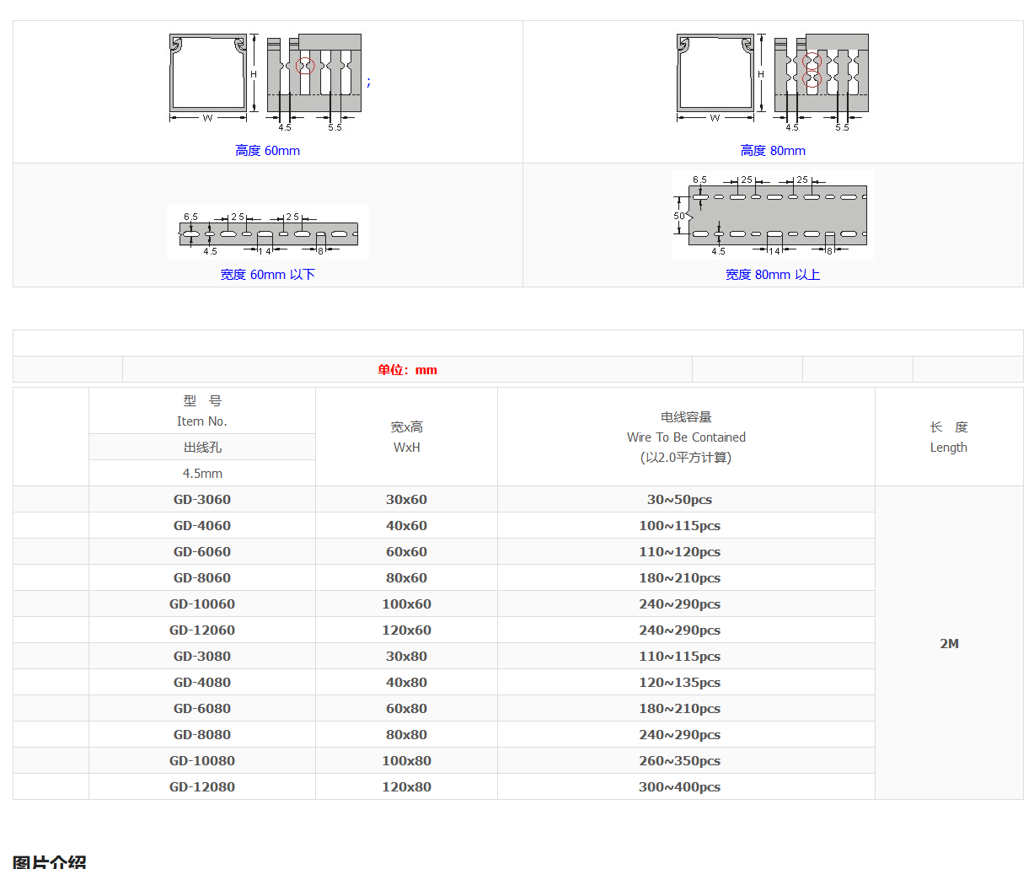The width and height of the screenshot is (1034, 869).
Task: Select the Wire To Be Contained header
Action: click(686, 437)
